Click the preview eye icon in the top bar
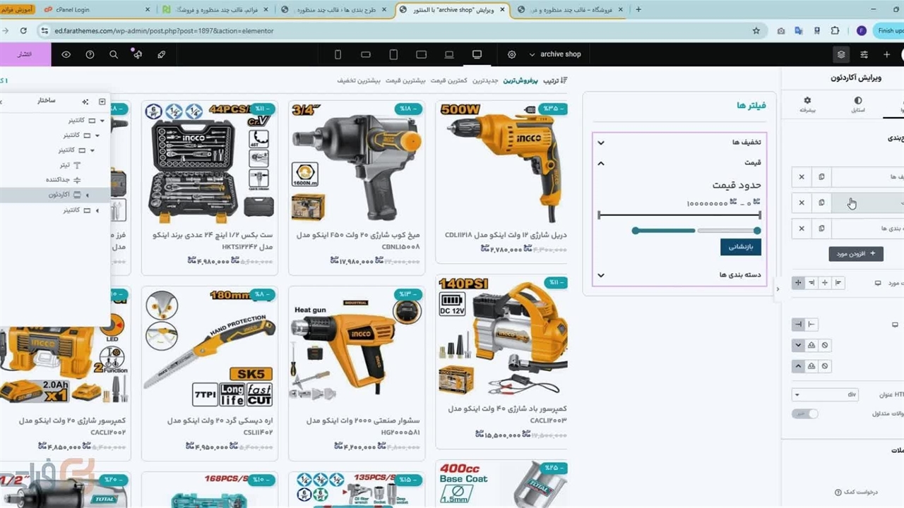 click(x=66, y=54)
